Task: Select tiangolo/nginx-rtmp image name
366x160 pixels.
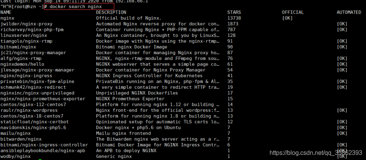Action: (x=26, y=41)
